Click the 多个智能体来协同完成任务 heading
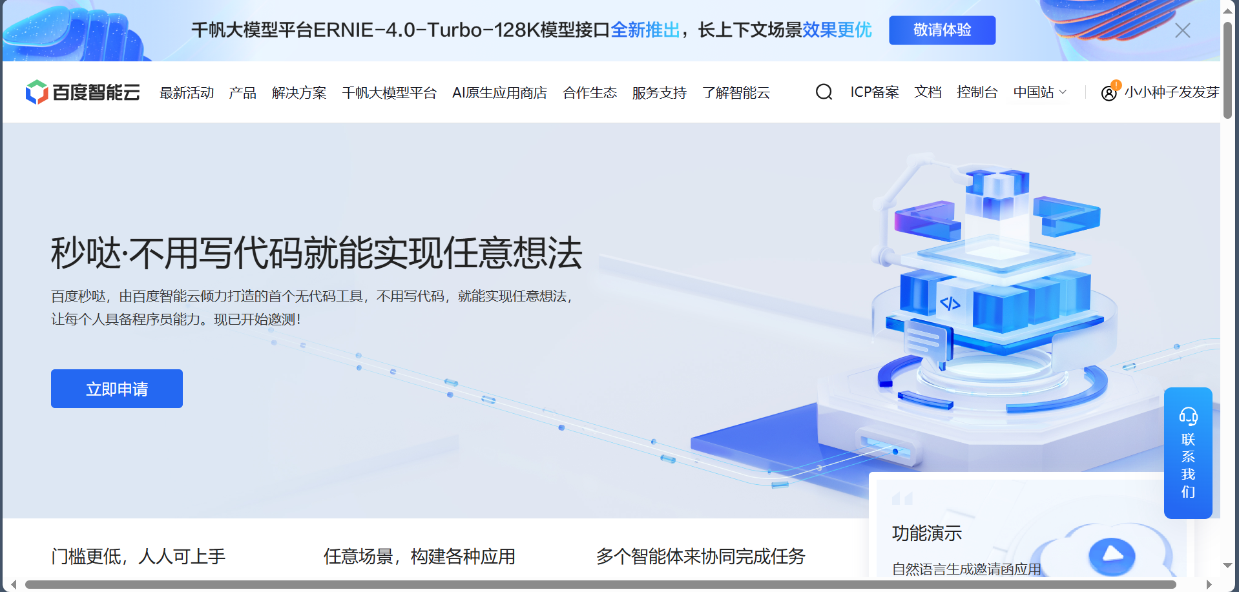 pyautogui.click(x=701, y=556)
